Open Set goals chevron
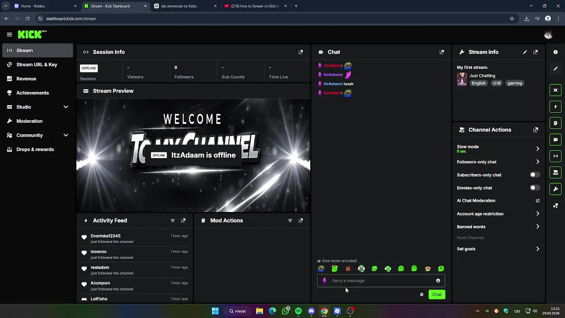The width and height of the screenshot is (565, 318). click(538, 249)
